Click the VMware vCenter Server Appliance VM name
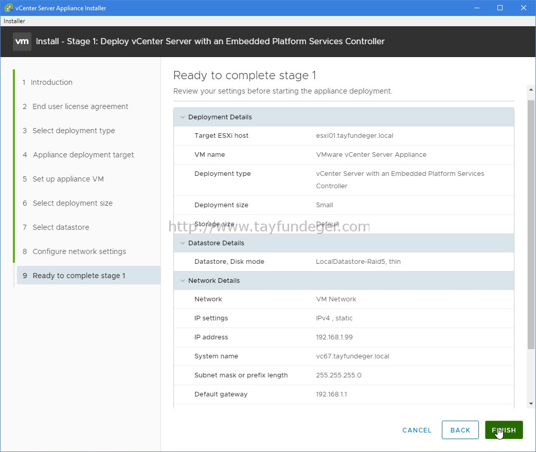This screenshot has height=452, width=536. (x=371, y=155)
